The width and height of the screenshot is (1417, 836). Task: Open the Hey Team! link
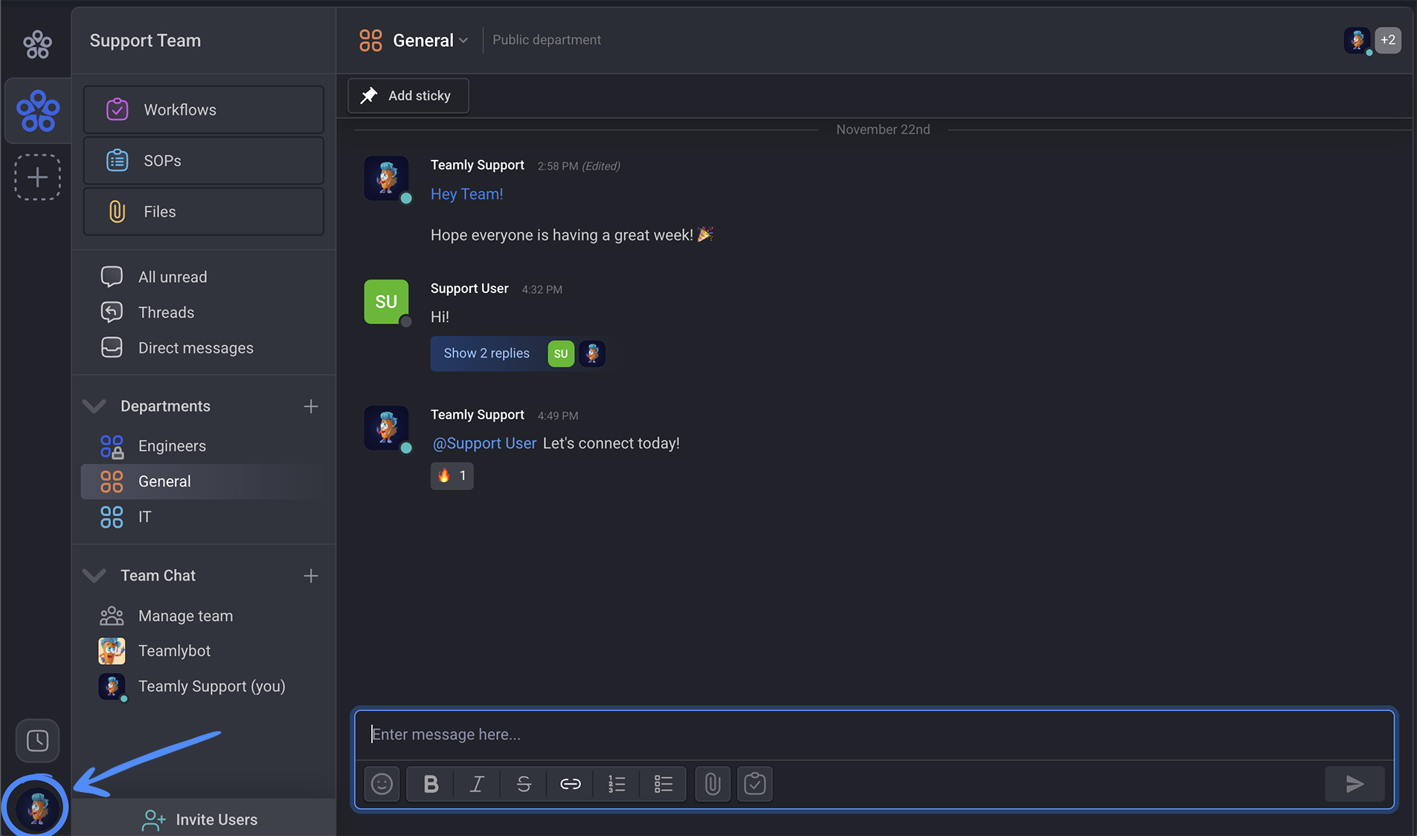(467, 194)
